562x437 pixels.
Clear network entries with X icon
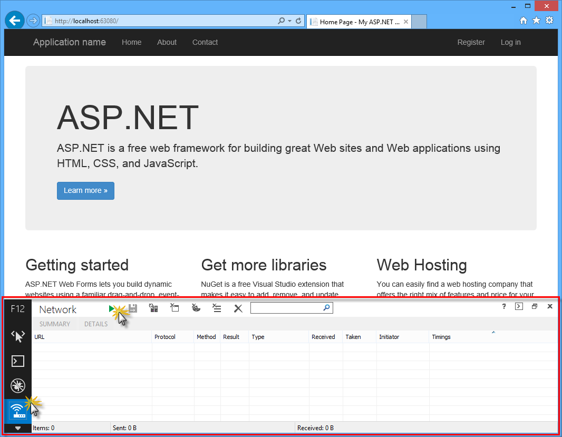[x=238, y=308]
